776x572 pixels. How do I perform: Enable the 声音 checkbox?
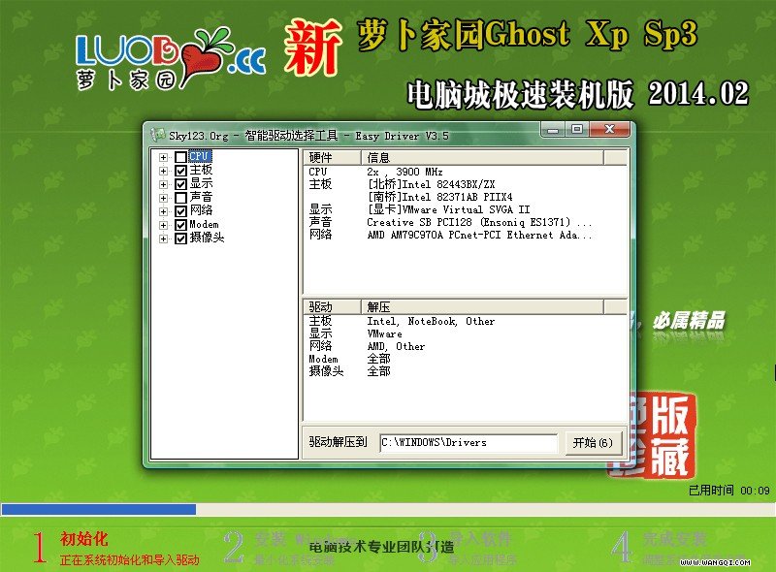pos(180,198)
